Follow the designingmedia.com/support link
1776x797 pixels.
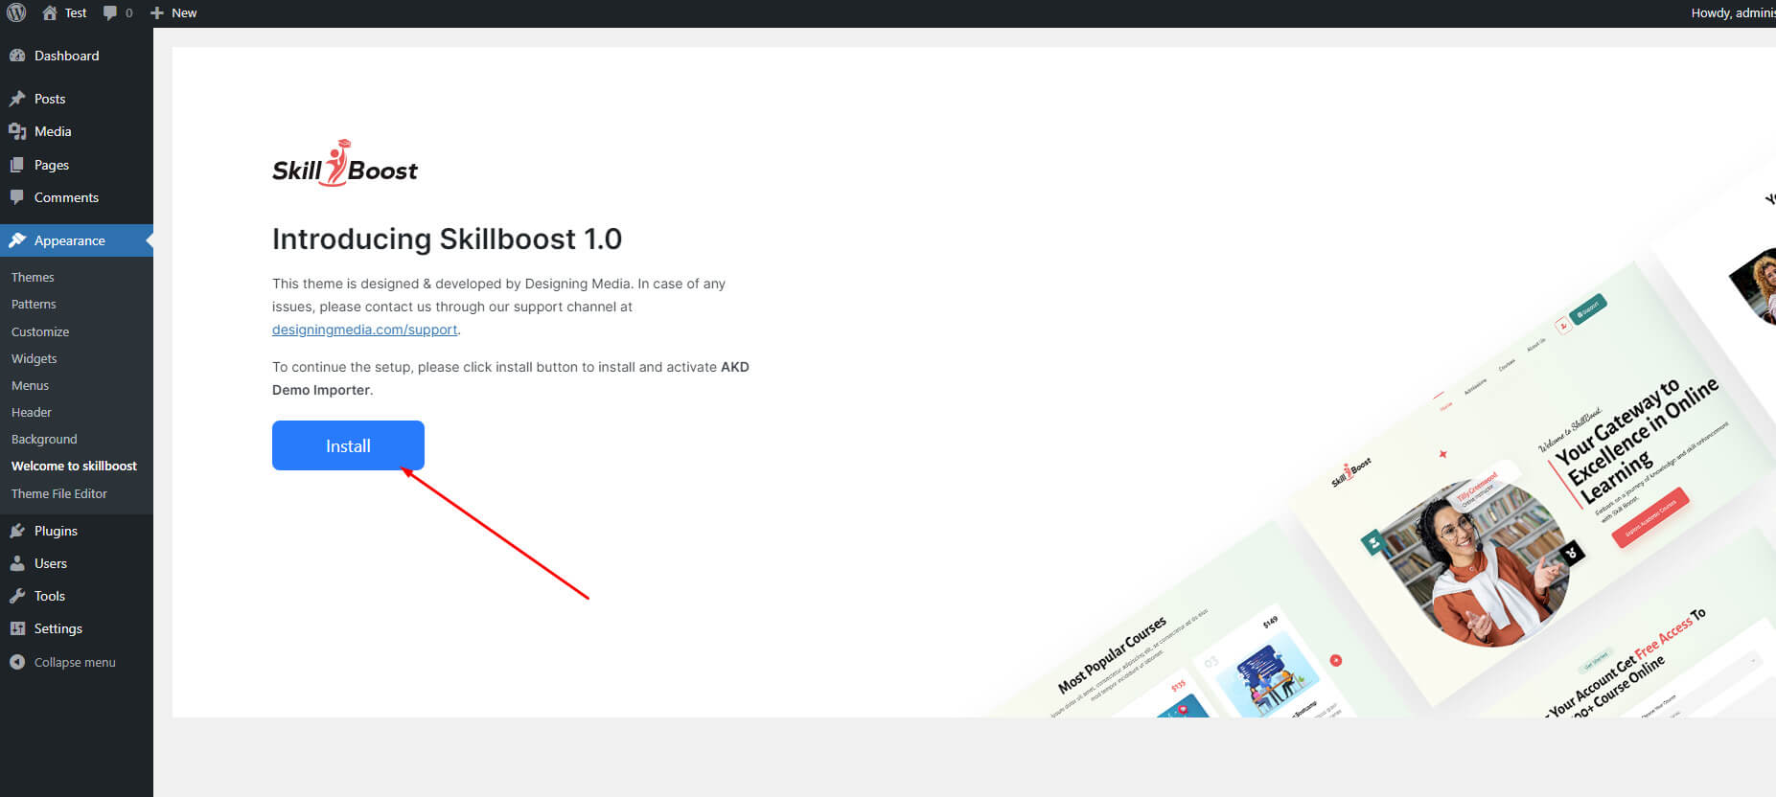tap(364, 330)
